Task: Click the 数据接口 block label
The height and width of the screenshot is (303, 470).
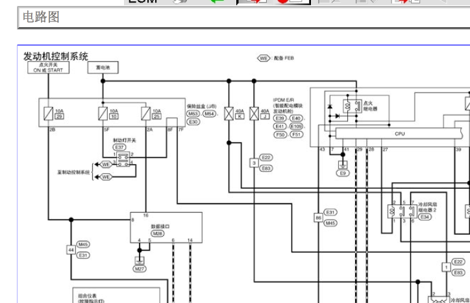Action: tap(160, 226)
